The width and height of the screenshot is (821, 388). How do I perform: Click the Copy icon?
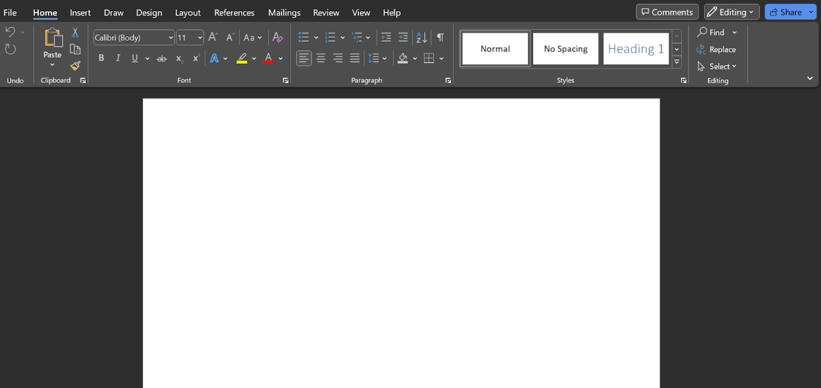75,49
